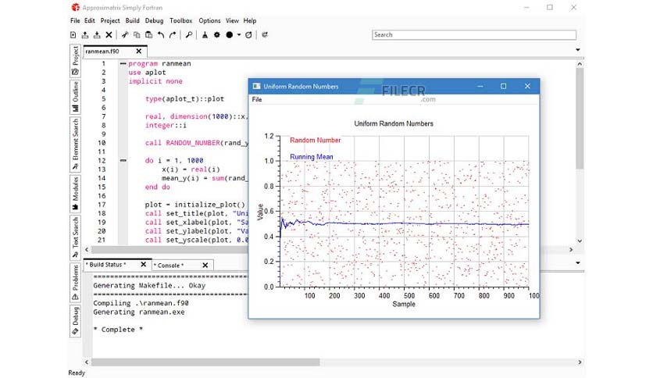
Task: Close the ranmean.f90 tab
Action: click(x=139, y=52)
